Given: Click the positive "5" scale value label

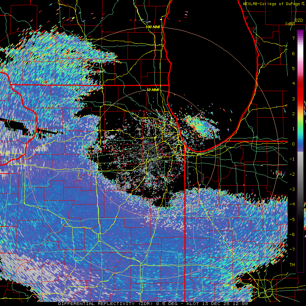Looking at the screenshot, I should tap(293, 68).
